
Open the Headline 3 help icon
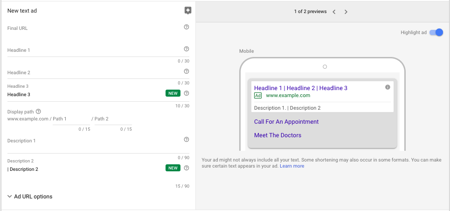[187, 93]
